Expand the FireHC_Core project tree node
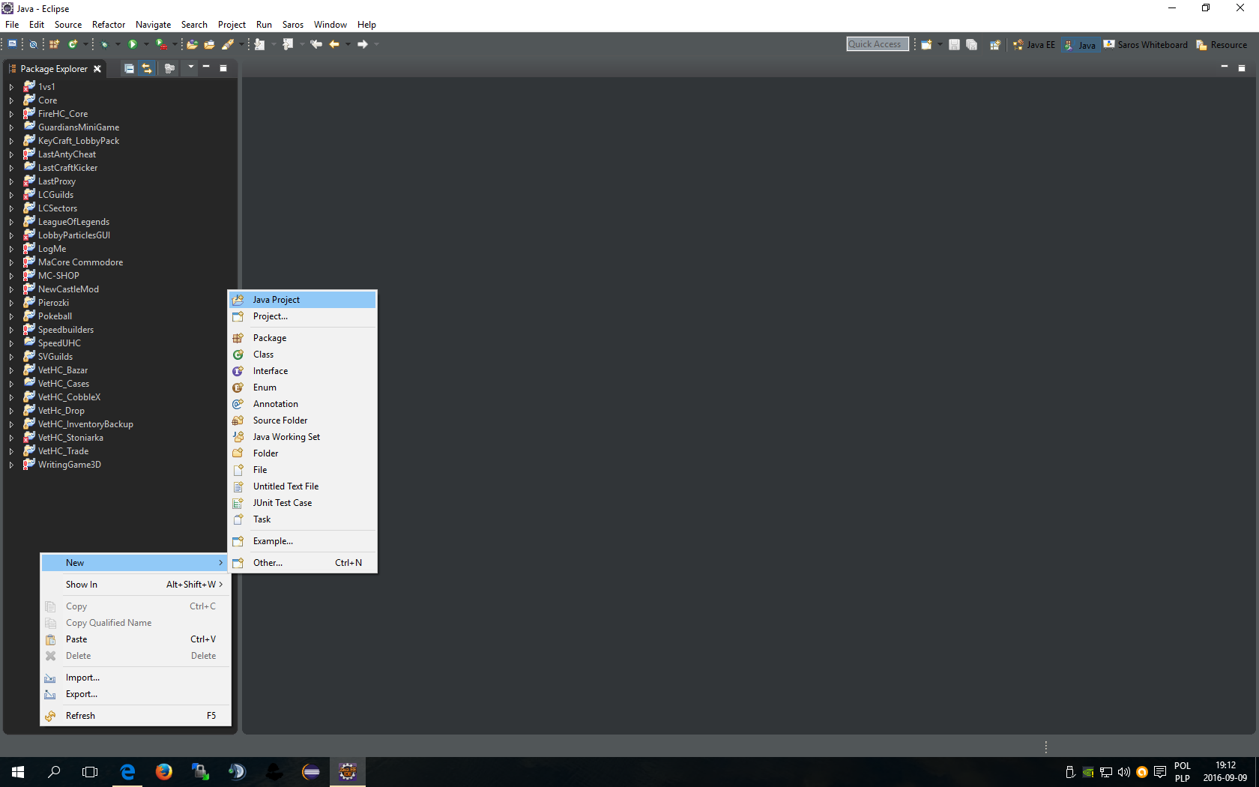 click(x=11, y=114)
